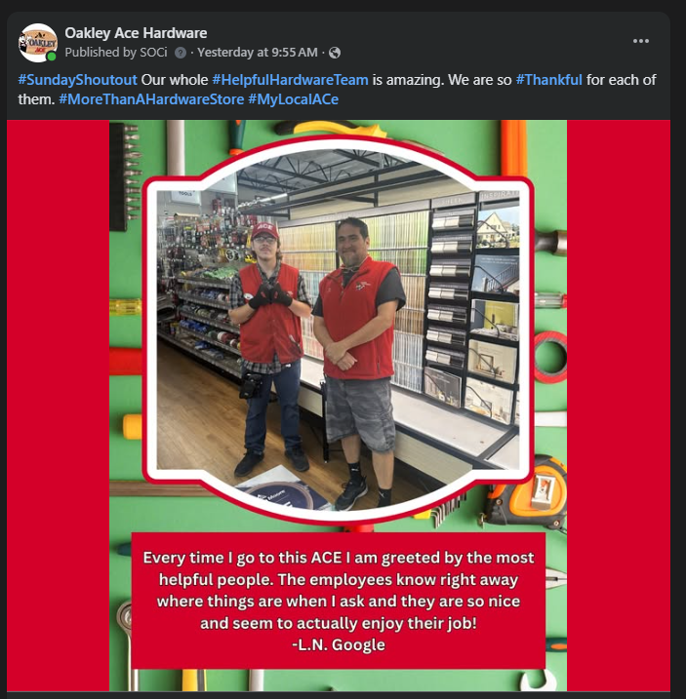Click the red tape roll in the image
Image resolution: width=686 pixels, height=699 pixels.
pyautogui.click(x=549, y=358)
